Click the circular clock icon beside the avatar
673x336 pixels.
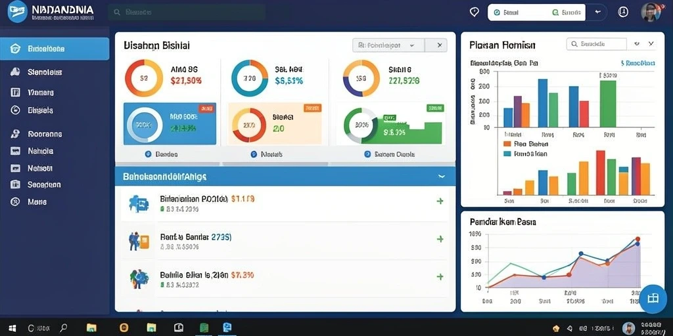pos(623,12)
